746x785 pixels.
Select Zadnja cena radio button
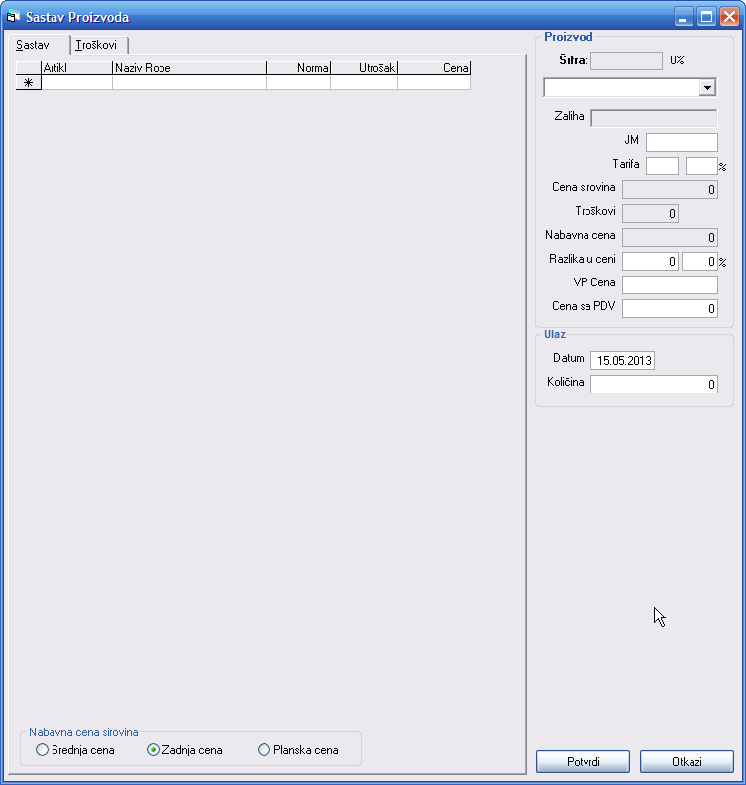pyautogui.click(x=153, y=750)
